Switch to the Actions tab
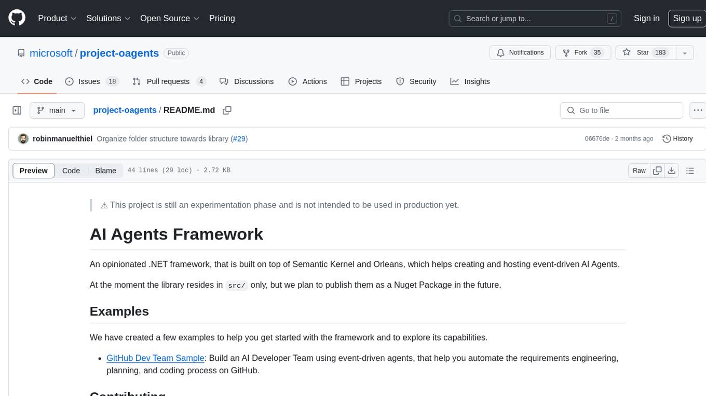Viewport: 706px width, 396px height. [307, 81]
